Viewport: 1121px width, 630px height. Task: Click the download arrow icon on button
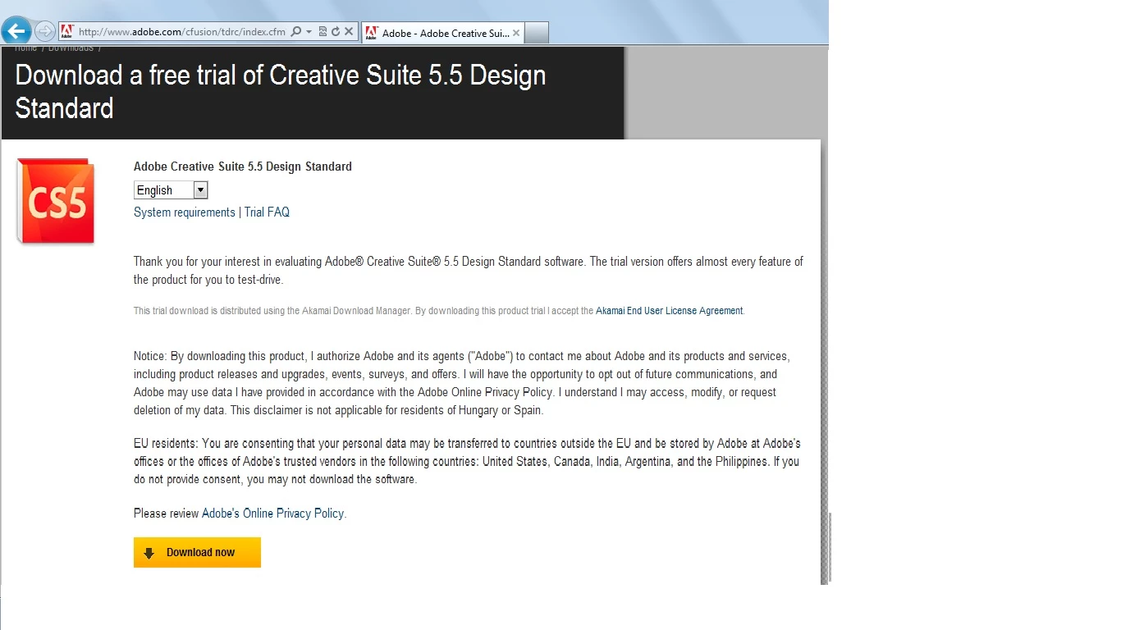point(149,553)
